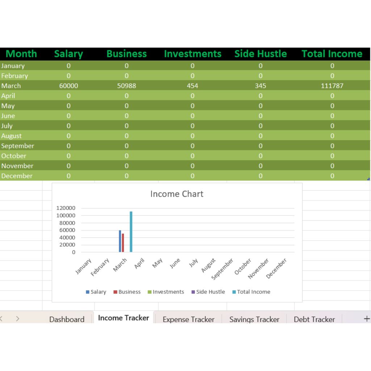371x371 pixels.
Task: Select the Total Income legend entry
Action: pos(251,292)
